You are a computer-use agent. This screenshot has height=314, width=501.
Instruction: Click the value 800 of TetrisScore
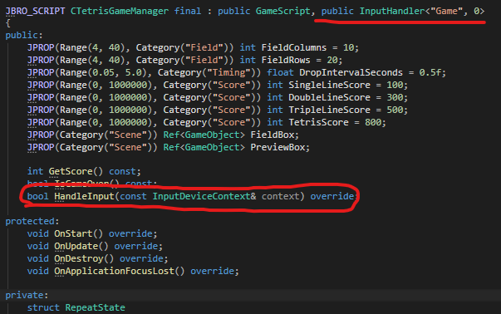(x=373, y=122)
